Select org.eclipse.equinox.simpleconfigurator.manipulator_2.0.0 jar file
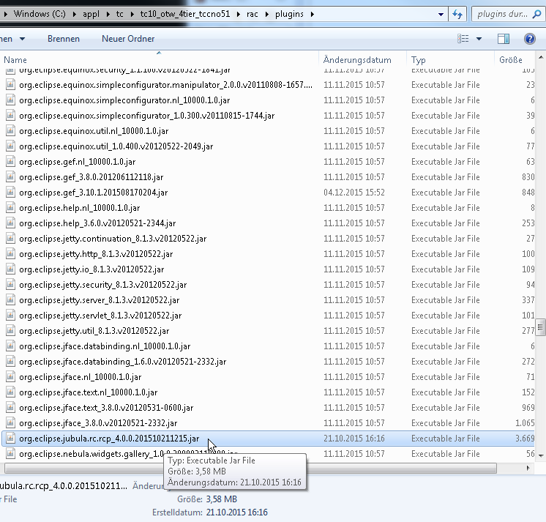The width and height of the screenshot is (546, 522). tap(165, 85)
